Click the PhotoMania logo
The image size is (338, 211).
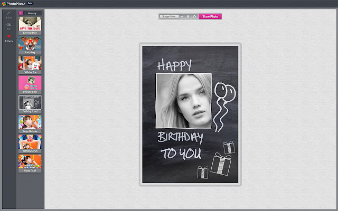point(13,3)
